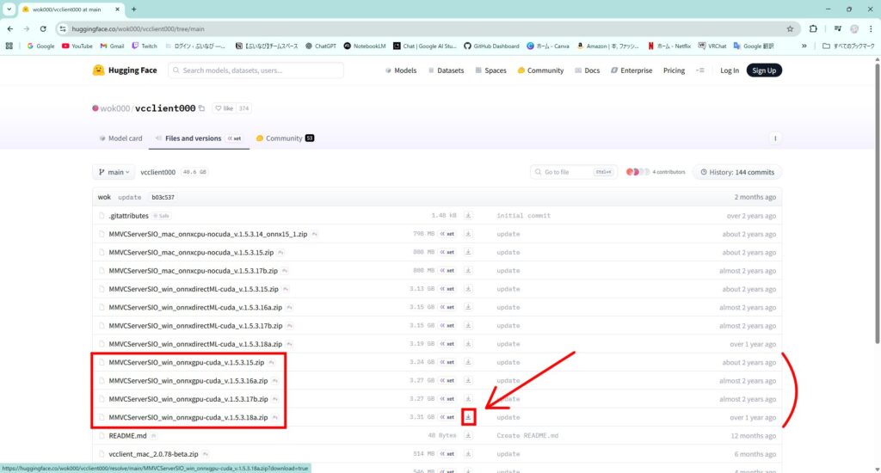View History: 144 commits

[737, 172]
